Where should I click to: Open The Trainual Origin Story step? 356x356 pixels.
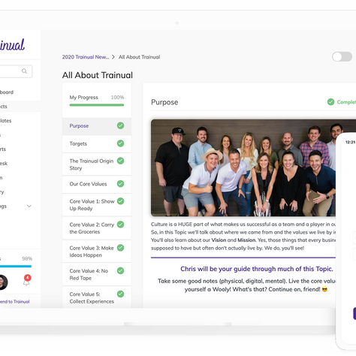97,164
